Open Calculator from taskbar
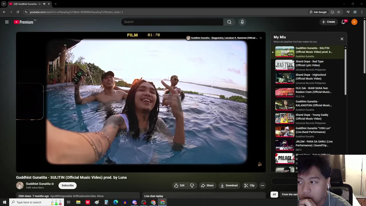 106,202
